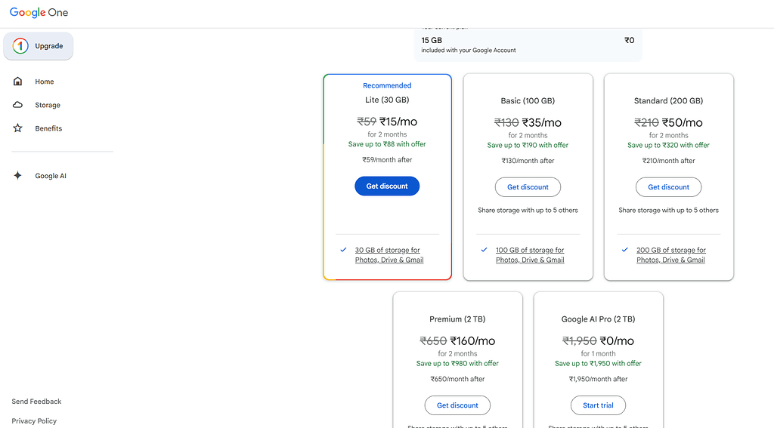Get discount on the Lite 30 GB plan
Viewport: 774px width, 428px height.
(387, 186)
